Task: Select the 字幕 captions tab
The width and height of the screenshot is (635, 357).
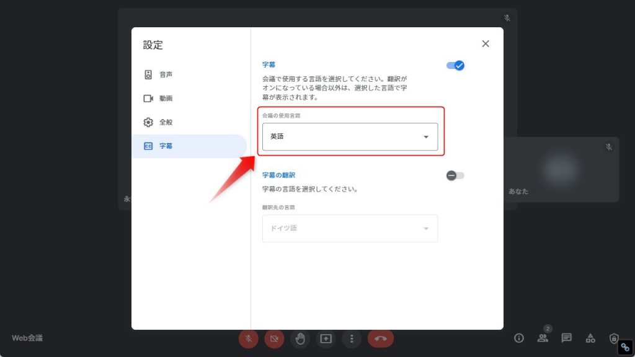Action: (x=189, y=146)
